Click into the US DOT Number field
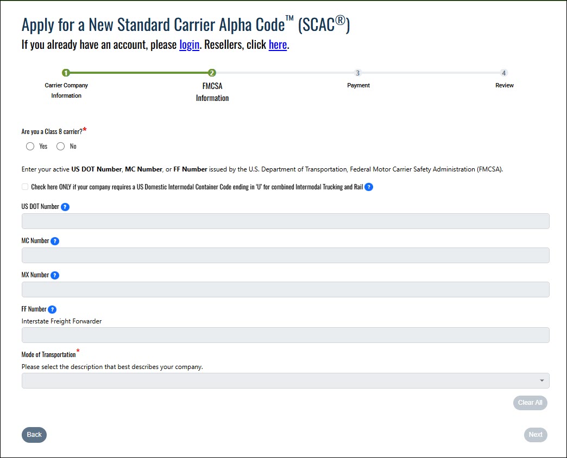 [285, 221]
